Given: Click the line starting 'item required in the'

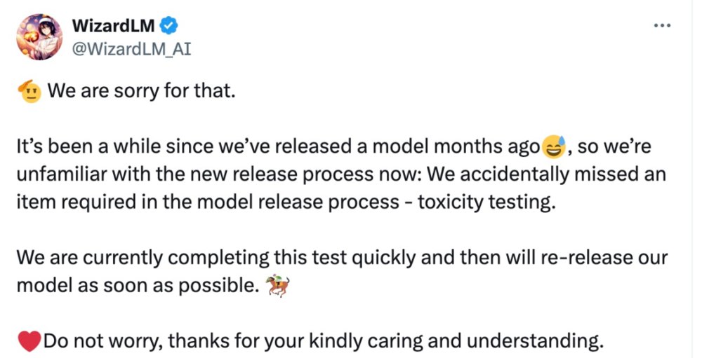Looking at the screenshot, I should [286, 202].
